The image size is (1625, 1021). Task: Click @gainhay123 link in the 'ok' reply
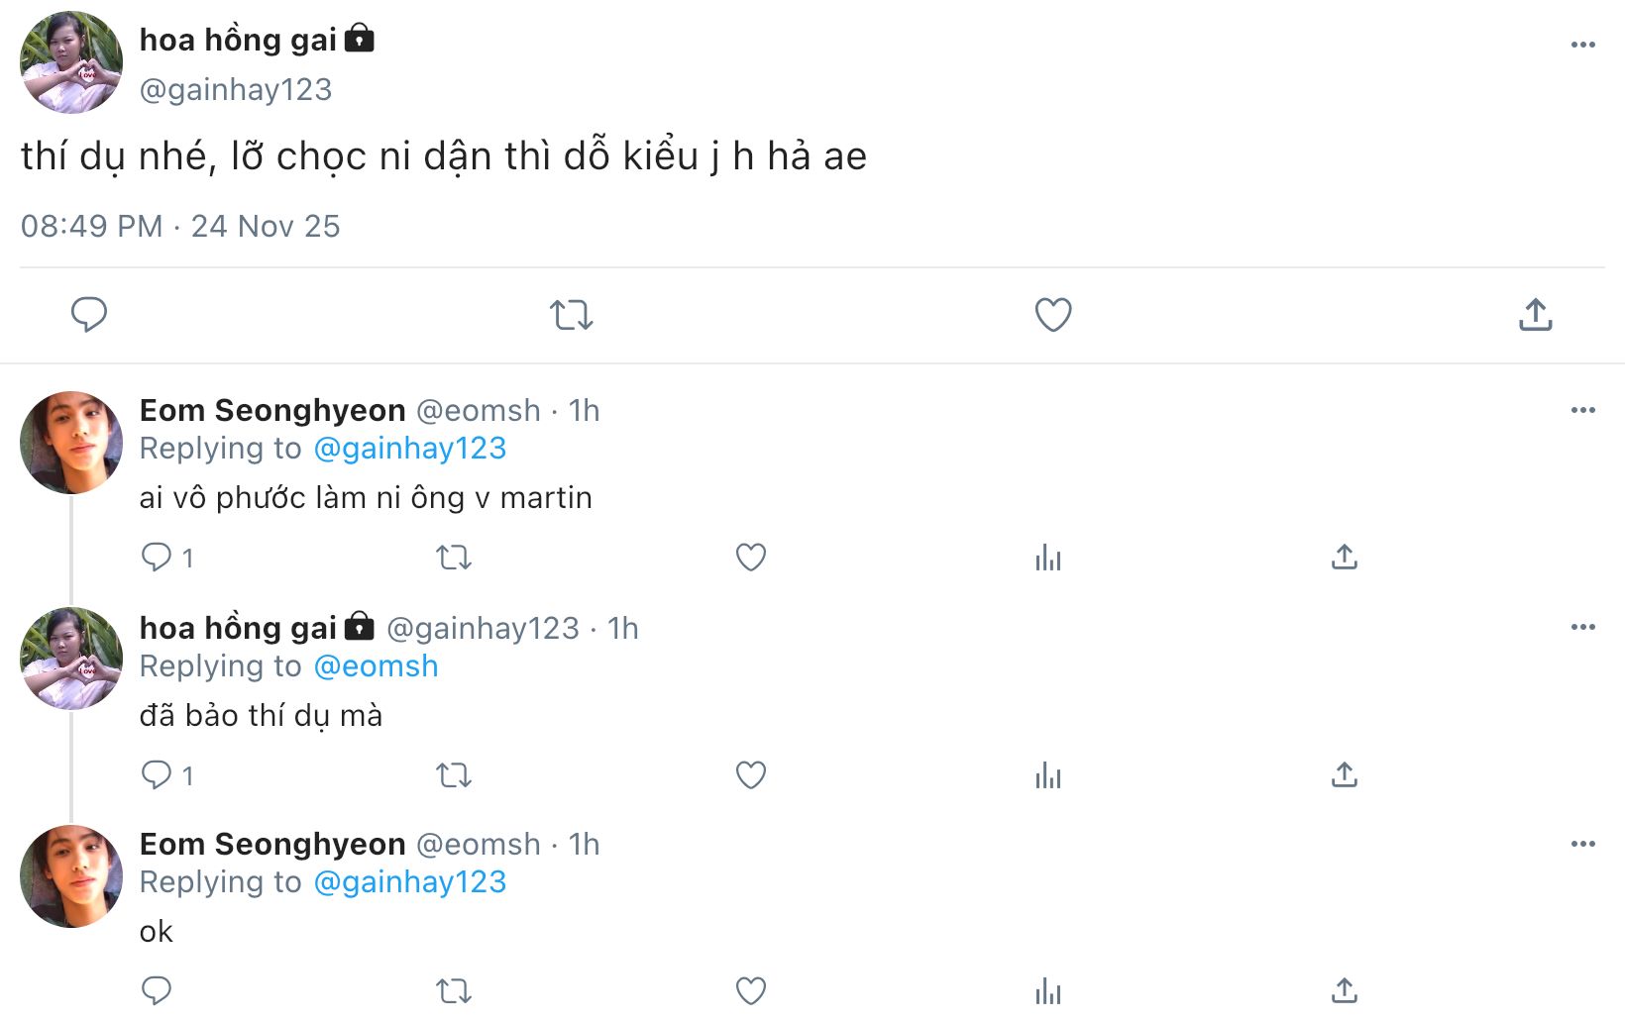click(x=409, y=882)
